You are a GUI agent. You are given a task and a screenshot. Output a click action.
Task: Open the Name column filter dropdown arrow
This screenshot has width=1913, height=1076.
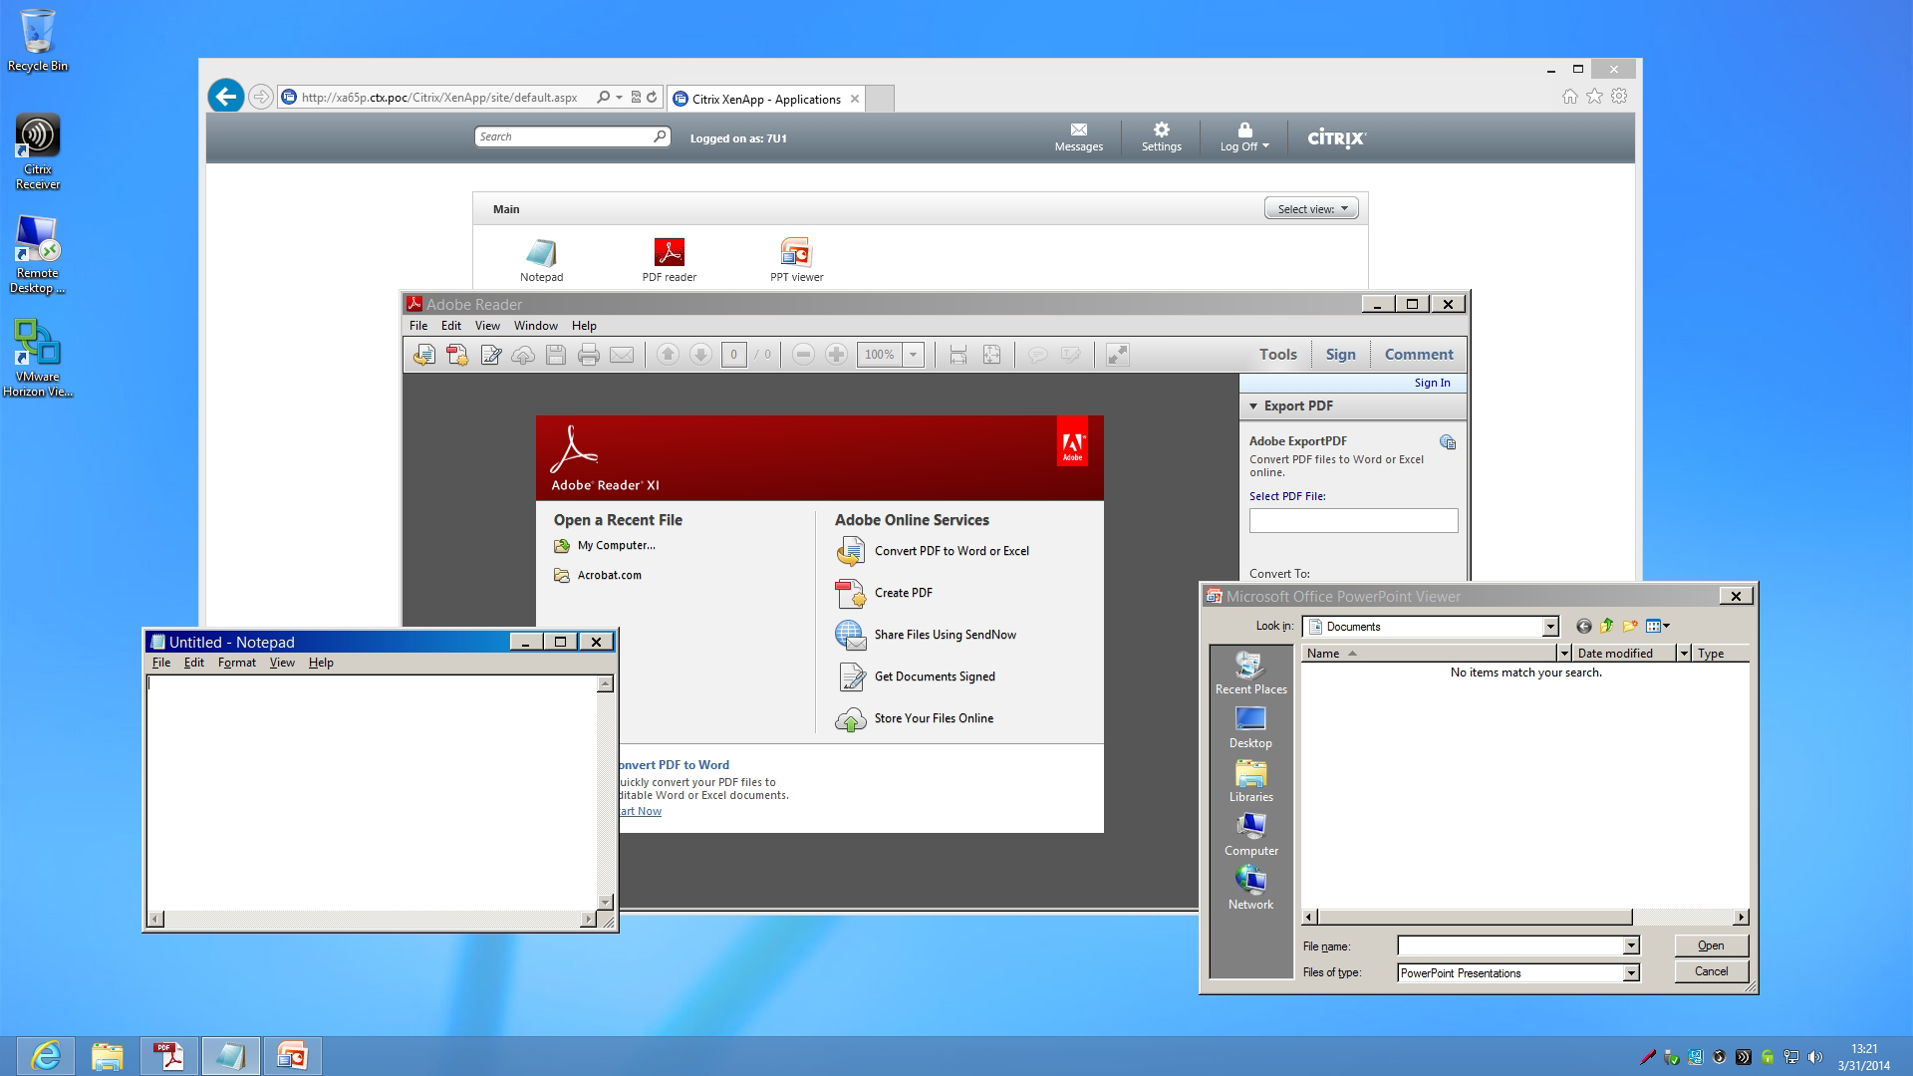[x=1564, y=654]
